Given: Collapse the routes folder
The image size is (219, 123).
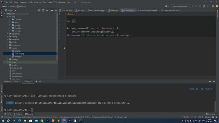Looking at the screenshot, I should (x=7, y=48).
